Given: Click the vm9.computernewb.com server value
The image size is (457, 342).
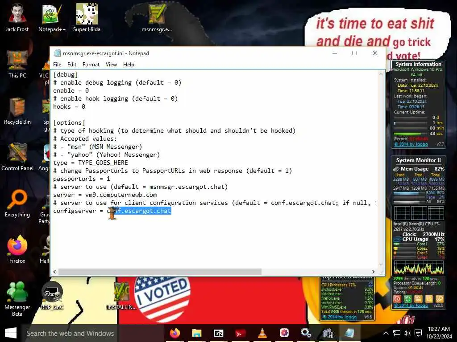Looking at the screenshot, I should point(121,195).
